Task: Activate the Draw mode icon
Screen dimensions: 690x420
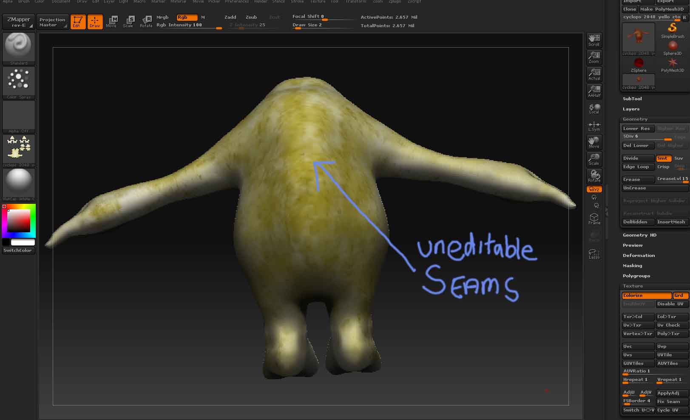Action: pyautogui.click(x=95, y=22)
